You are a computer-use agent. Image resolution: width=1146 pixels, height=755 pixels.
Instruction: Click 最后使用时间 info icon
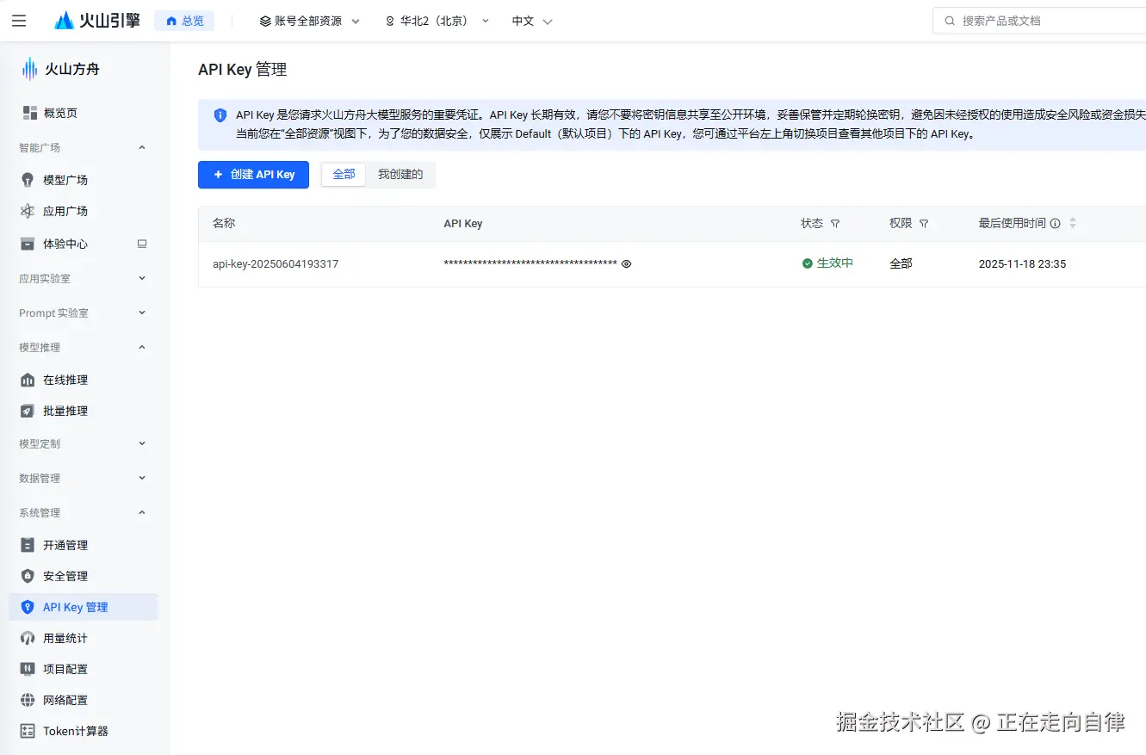1055,223
